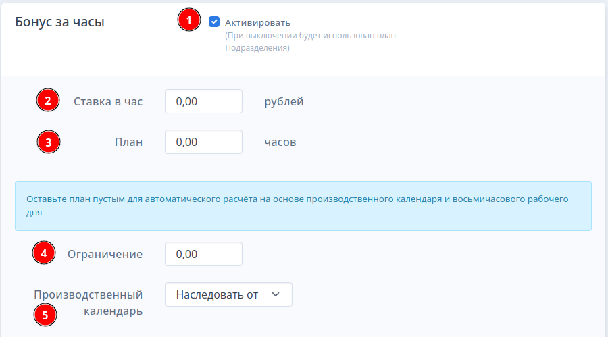The image size is (608, 337).
Task: Focus the Ставка в час input field
Action: click(x=203, y=101)
